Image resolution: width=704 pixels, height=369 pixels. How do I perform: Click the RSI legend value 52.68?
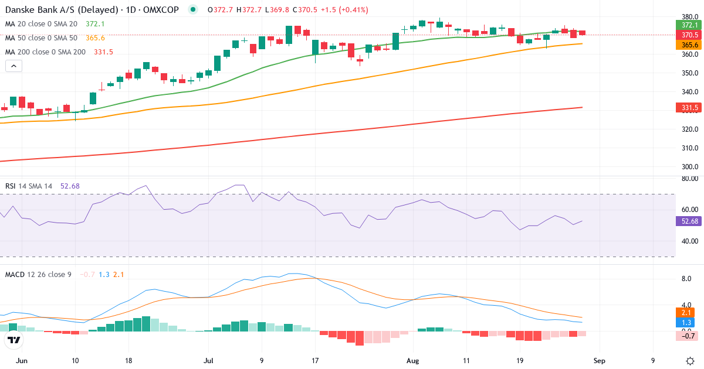(x=69, y=186)
